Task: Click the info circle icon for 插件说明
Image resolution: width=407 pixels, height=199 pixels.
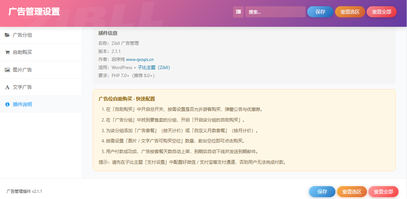Action: [x=7, y=104]
